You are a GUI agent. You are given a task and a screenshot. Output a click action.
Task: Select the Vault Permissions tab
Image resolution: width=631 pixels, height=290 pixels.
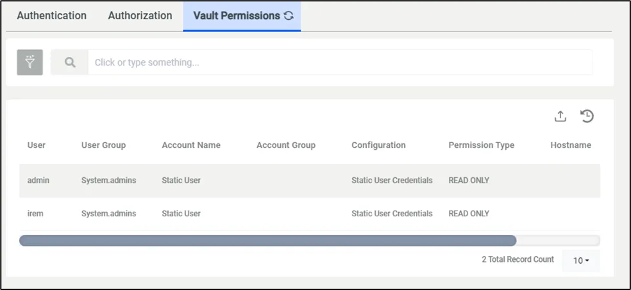[x=242, y=16]
